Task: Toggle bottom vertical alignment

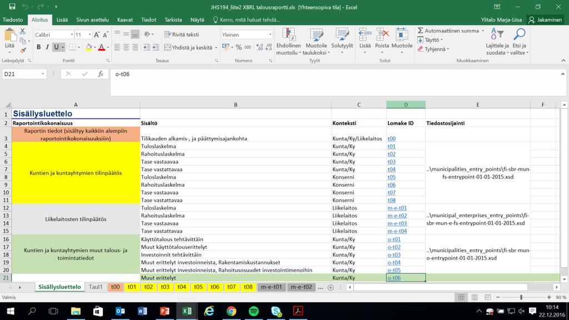Action: (x=135, y=34)
